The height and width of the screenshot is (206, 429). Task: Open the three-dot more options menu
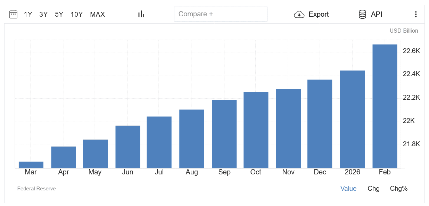coord(416,14)
